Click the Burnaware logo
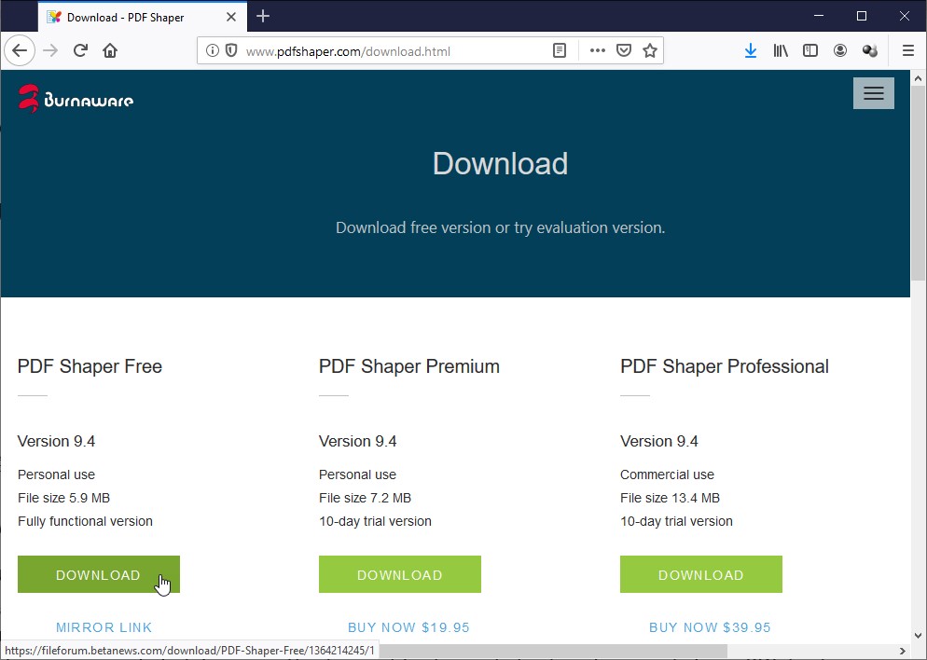 [76, 99]
